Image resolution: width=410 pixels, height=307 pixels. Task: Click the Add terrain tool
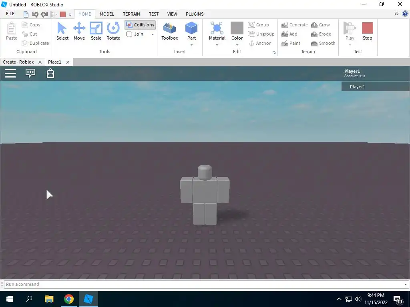coord(289,34)
